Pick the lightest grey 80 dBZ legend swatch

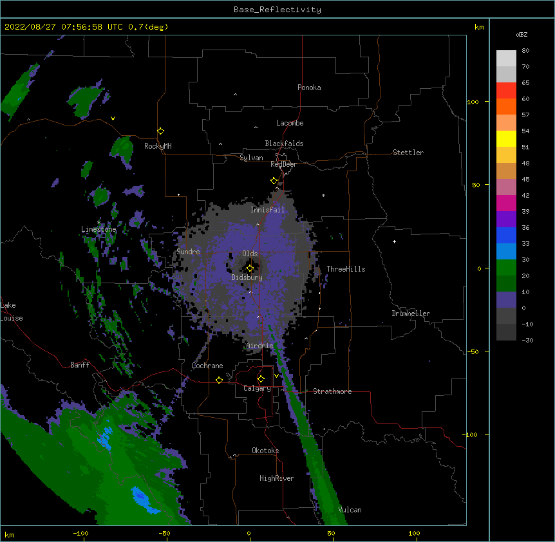coord(506,59)
